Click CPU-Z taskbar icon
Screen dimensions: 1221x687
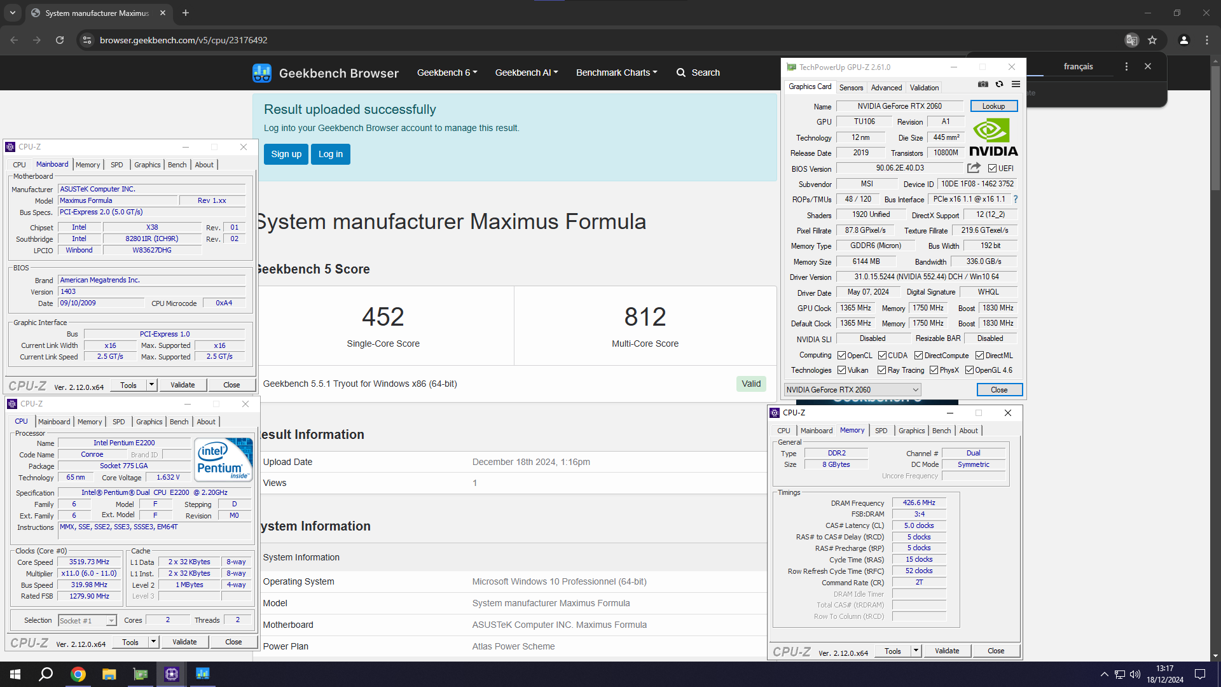coord(172,674)
